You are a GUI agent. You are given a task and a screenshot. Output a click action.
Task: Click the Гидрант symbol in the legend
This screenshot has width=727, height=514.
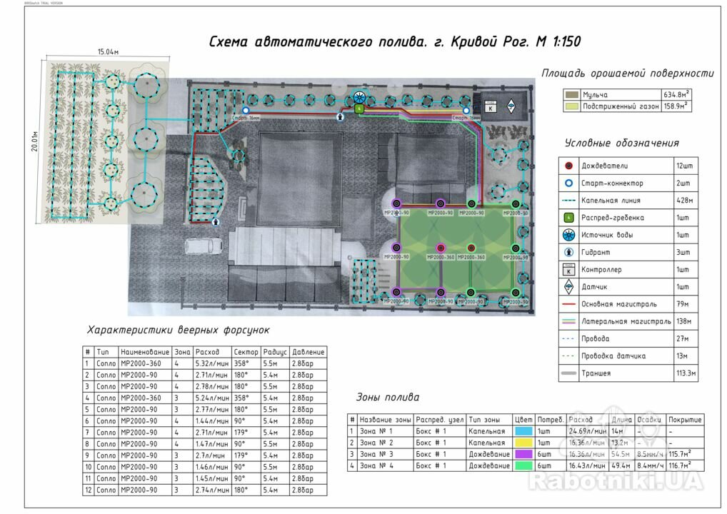[569, 253]
